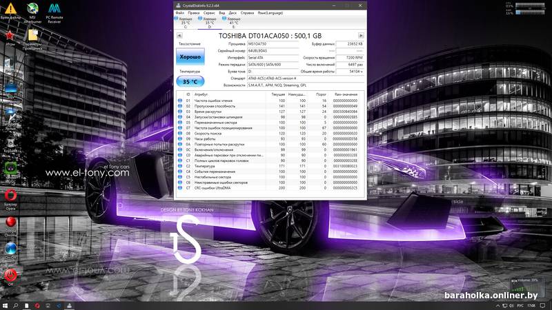Click the status icon of attribute C7
Screen dimensions: 552x310
pyautogui.click(x=180, y=188)
